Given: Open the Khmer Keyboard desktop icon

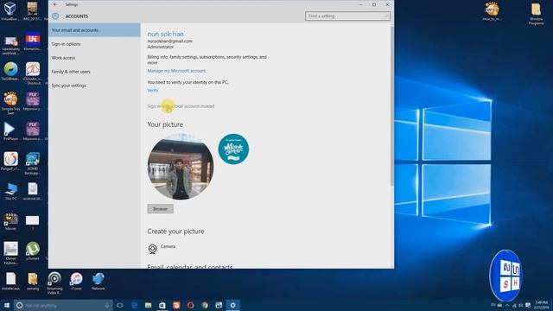Looking at the screenshot, I should pos(10,253).
